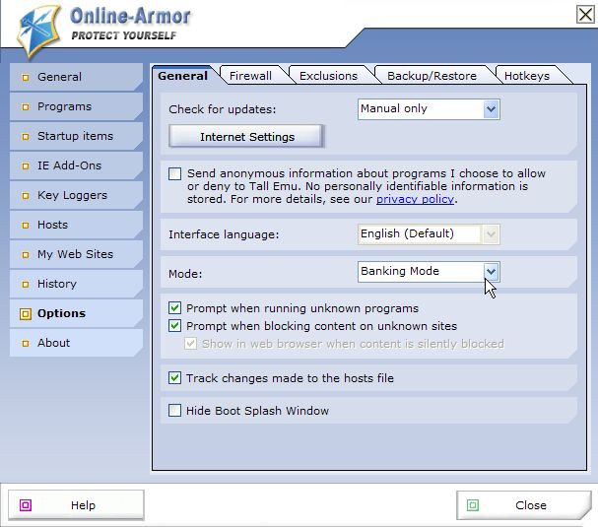Close the window with the X button
Image resolution: width=598 pixels, height=527 pixels.
tap(585, 15)
